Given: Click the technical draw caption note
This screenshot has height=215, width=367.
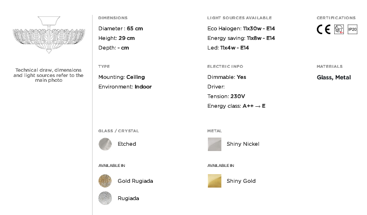Looking at the screenshot, I should [x=48, y=75].
